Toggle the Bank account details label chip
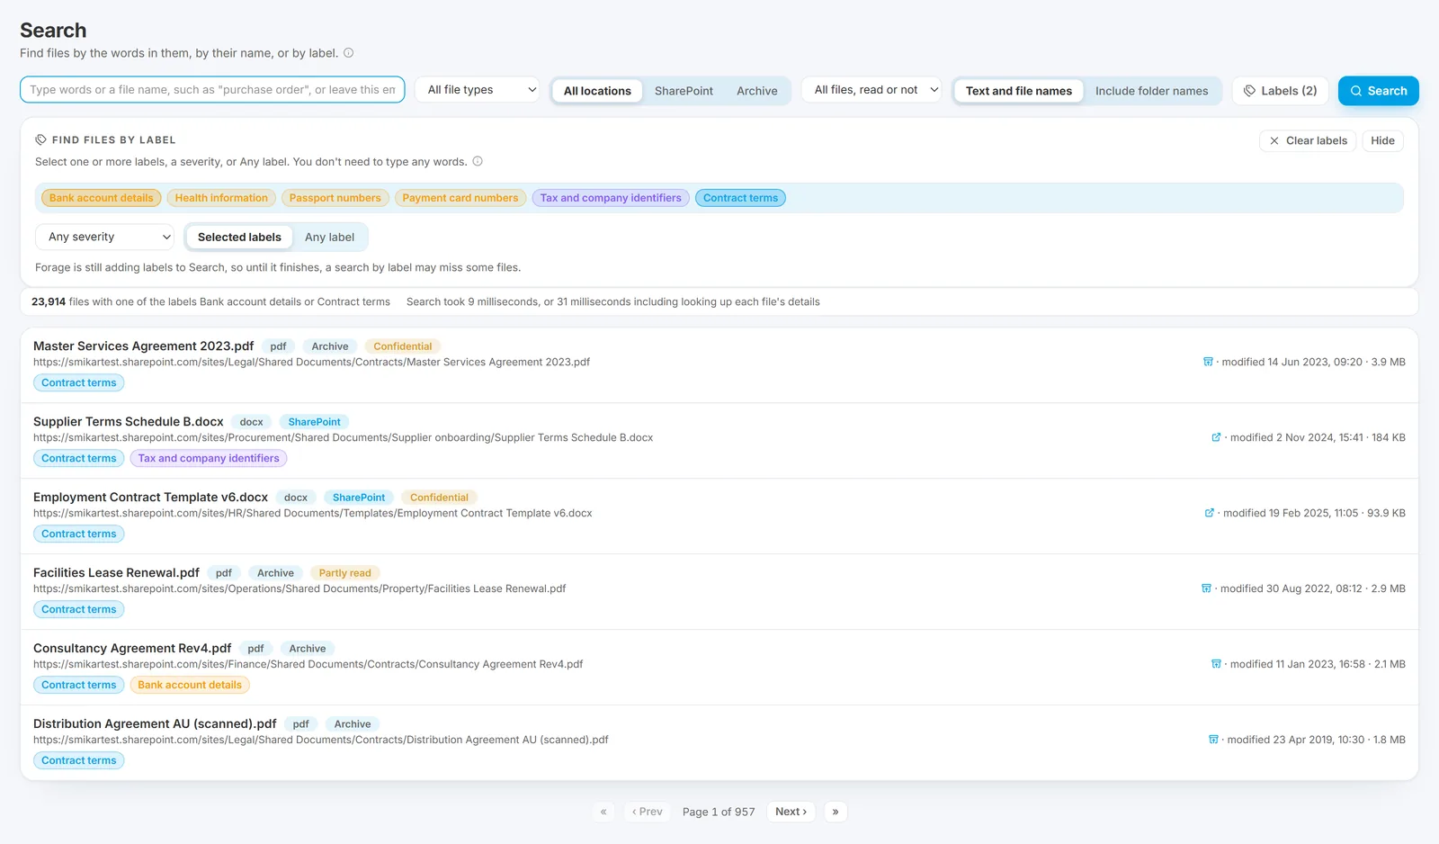The height and width of the screenshot is (844, 1439). click(x=101, y=198)
